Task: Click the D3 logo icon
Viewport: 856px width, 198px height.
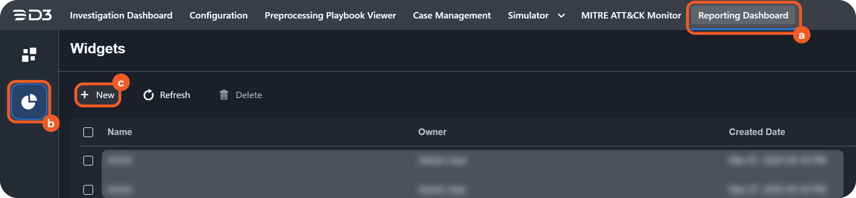Action: [32, 15]
